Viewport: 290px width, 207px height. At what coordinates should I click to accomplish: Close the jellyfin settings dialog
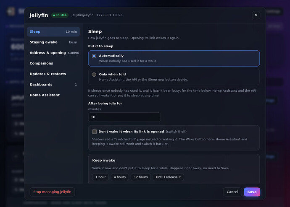tap(256, 15)
